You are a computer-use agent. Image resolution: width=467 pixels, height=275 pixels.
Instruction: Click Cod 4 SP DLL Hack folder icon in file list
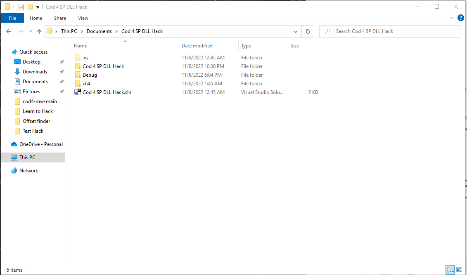[78, 66]
